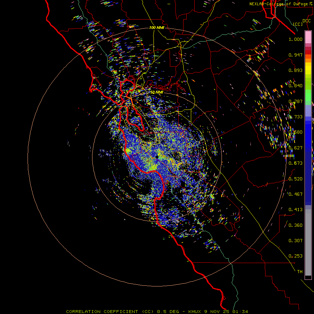Click the 9 NOV 25 date text
The image size is (314, 314).
point(217,312)
